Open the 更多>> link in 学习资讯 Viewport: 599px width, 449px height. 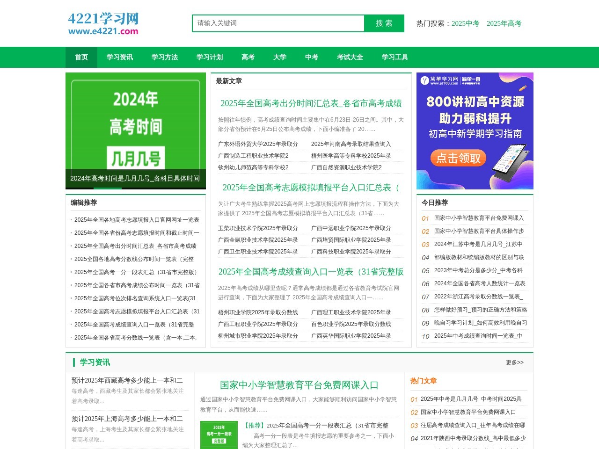tap(513, 362)
